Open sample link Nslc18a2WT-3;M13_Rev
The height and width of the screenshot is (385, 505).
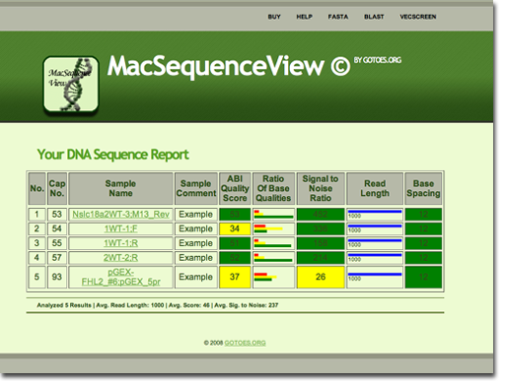[x=120, y=215]
